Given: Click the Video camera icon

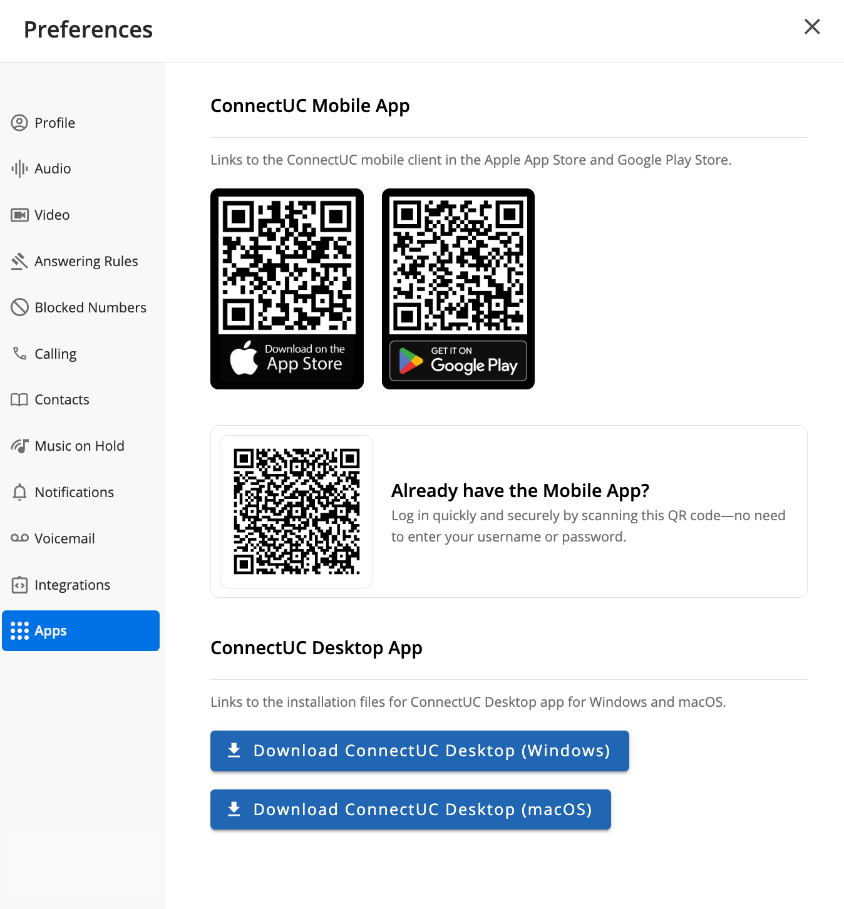Looking at the screenshot, I should 19,215.
